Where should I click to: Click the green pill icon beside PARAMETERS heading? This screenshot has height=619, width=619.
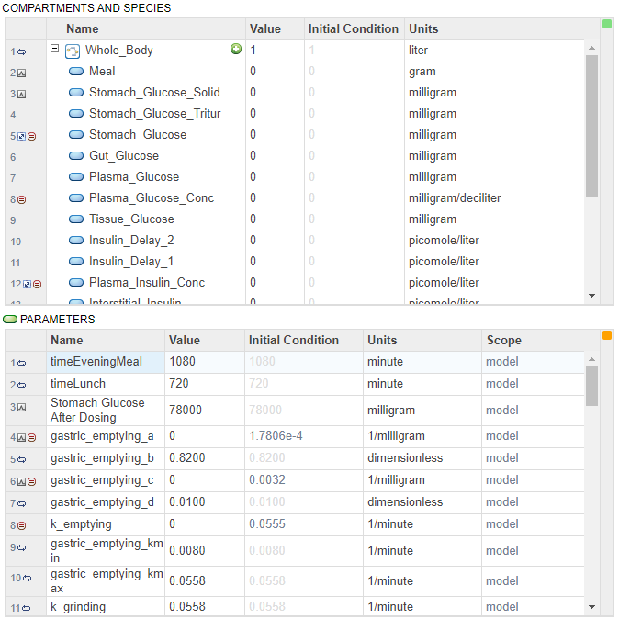pos(10,319)
